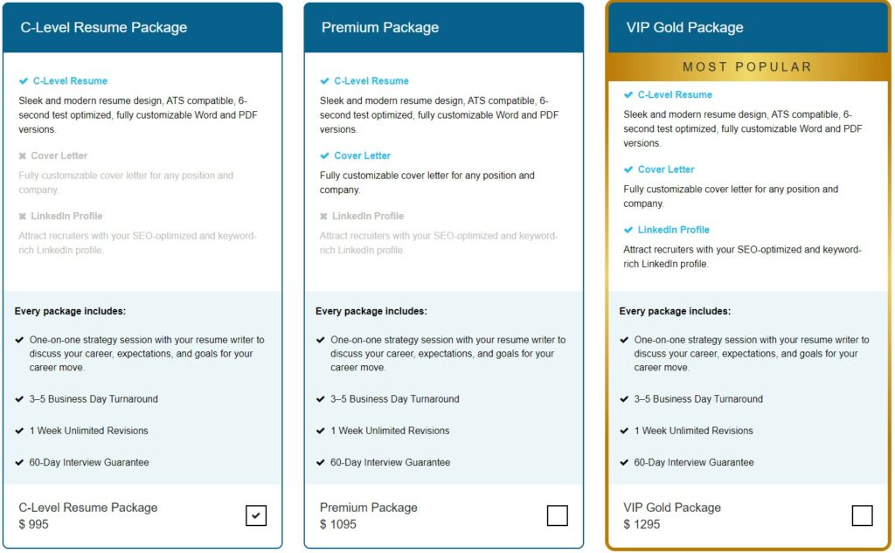Viewport: 895px width, 553px height.
Task: Check the Premium Package selection checkbox
Action: 557,515
